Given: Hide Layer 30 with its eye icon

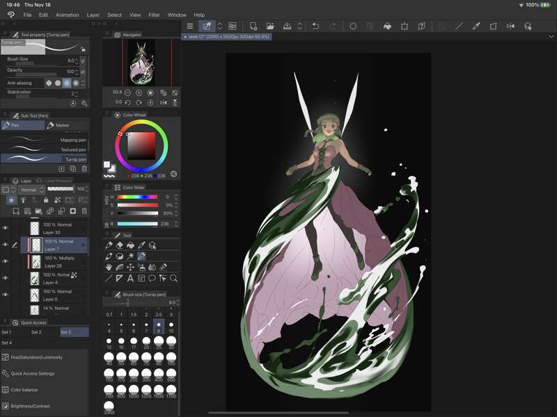Looking at the screenshot, I should (6, 229).
